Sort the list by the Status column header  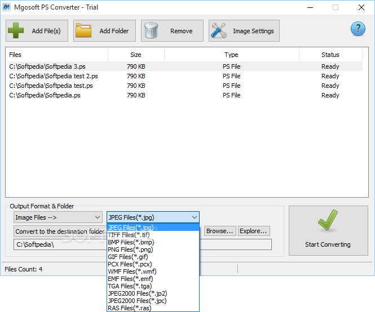coord(330,55)
